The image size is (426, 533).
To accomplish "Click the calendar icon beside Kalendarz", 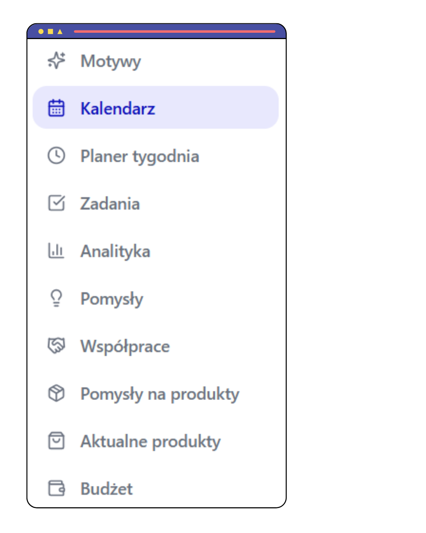I will pyautogui.click(x=56, y=107).
